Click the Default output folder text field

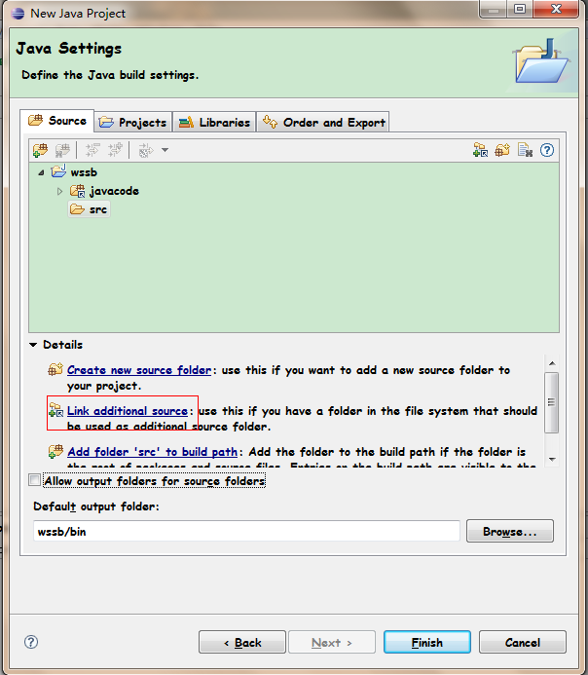click(246, 531)
